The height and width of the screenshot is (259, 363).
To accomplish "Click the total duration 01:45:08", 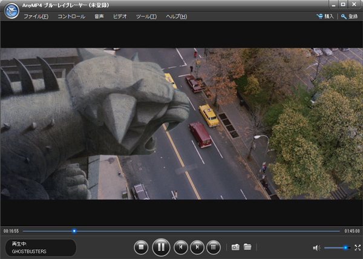I will [352, 231].
